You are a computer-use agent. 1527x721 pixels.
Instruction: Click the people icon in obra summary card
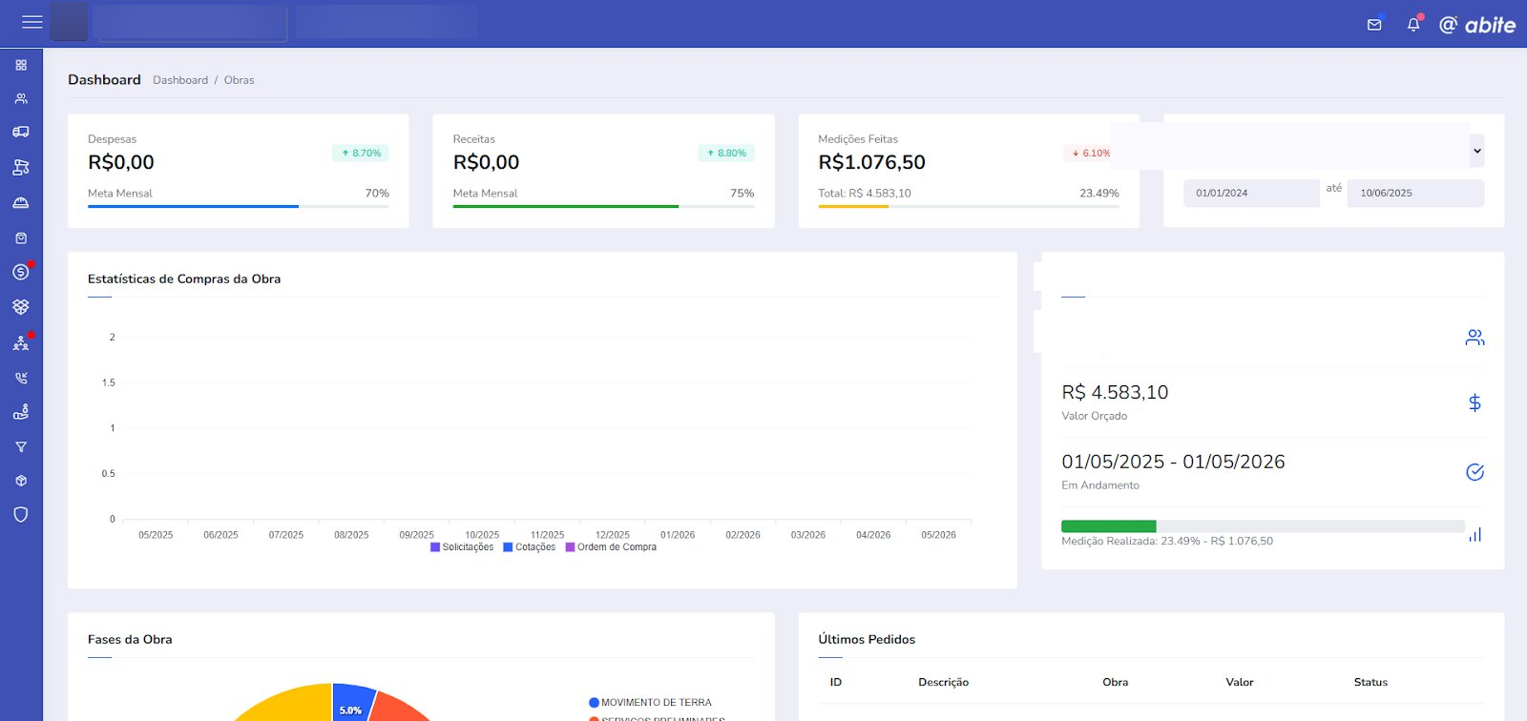click(1475, 338)
